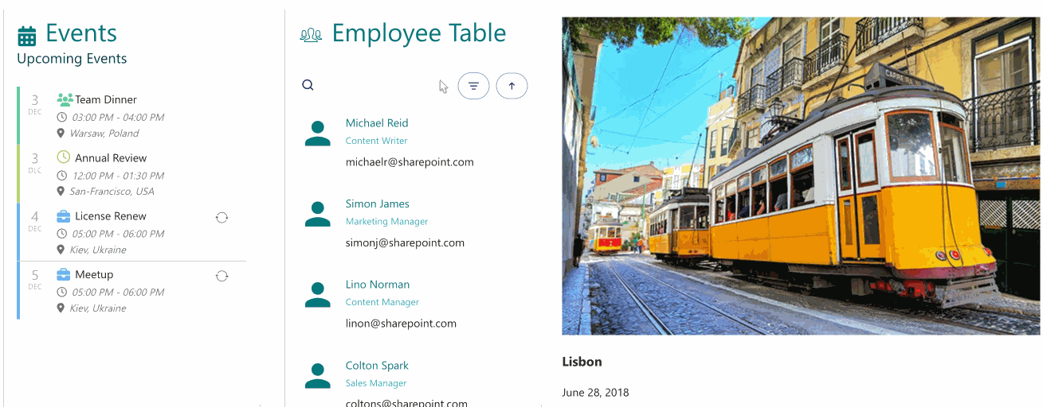Select the License Renew event title
1043x407 pixels.
pyautogui.click(x=111, y=216)
